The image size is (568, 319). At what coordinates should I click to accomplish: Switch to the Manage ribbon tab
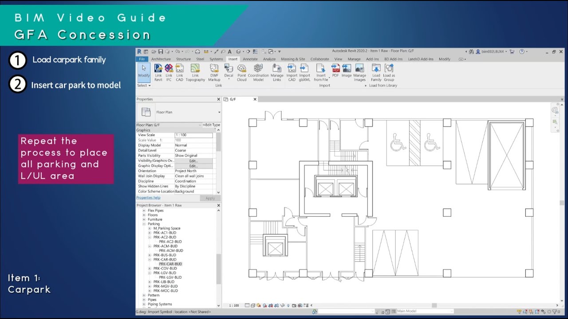point(354,59)
